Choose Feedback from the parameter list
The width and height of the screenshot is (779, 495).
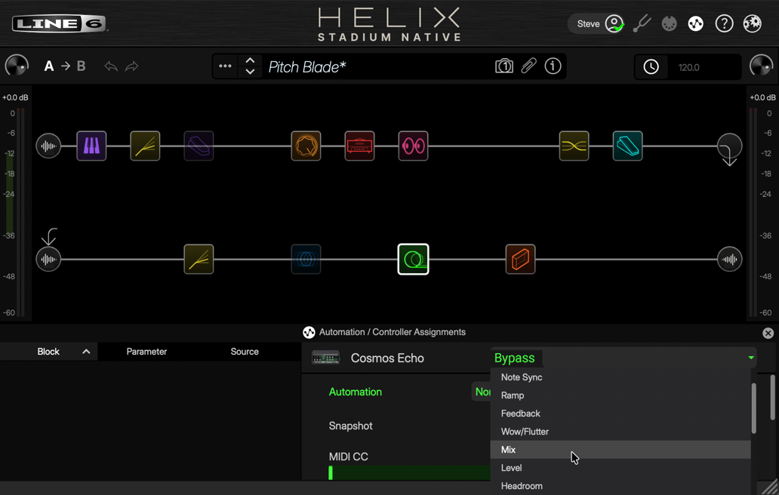pos(620,414)
